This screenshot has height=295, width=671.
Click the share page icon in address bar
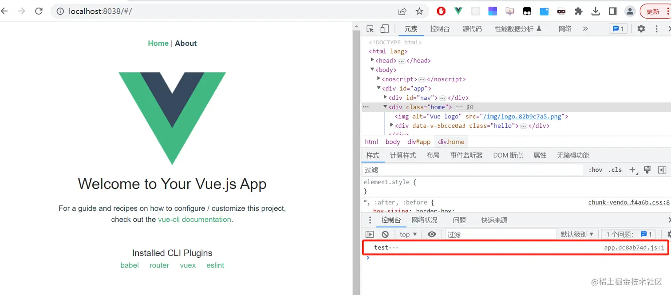click(402, 11)
